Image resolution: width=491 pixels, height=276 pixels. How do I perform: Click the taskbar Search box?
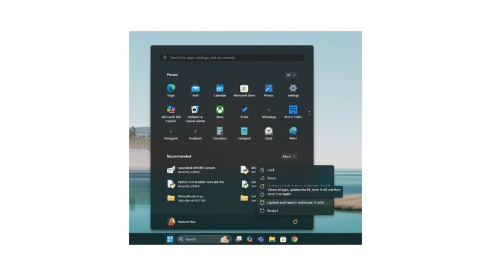coord(203,239)
